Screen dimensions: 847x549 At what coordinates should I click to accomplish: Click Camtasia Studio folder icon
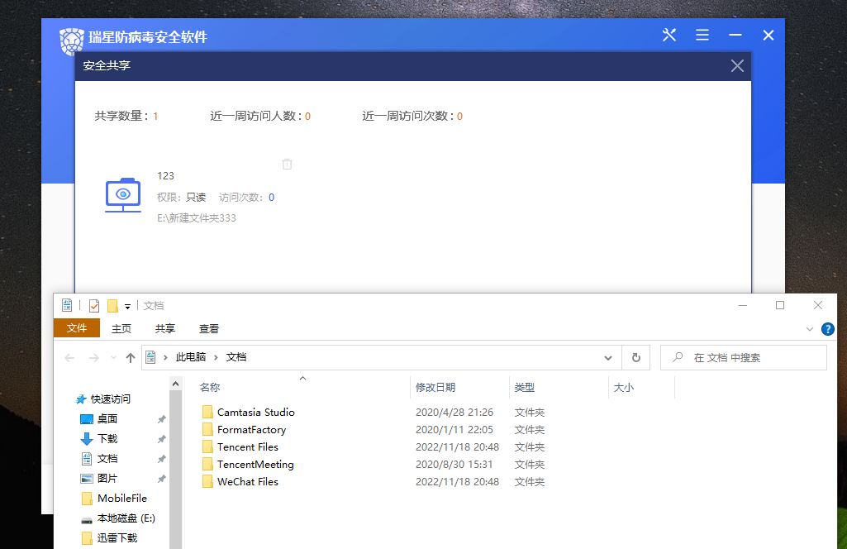207,413
